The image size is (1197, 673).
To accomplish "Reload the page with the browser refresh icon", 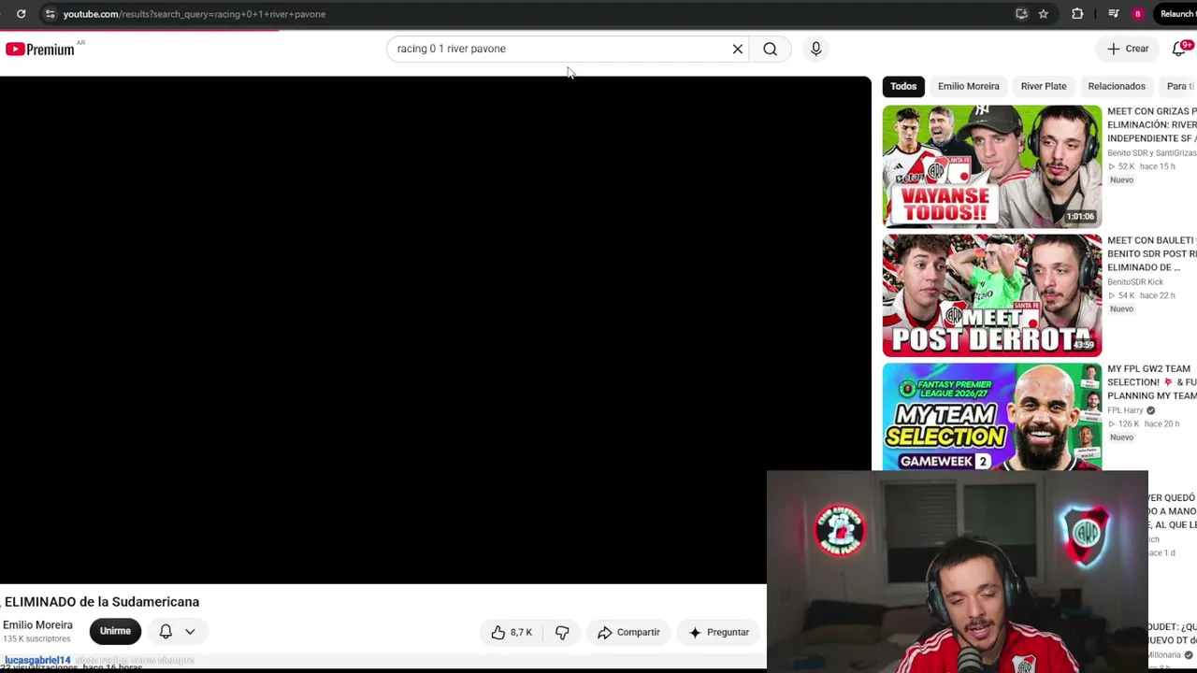I will click(21, 14).
